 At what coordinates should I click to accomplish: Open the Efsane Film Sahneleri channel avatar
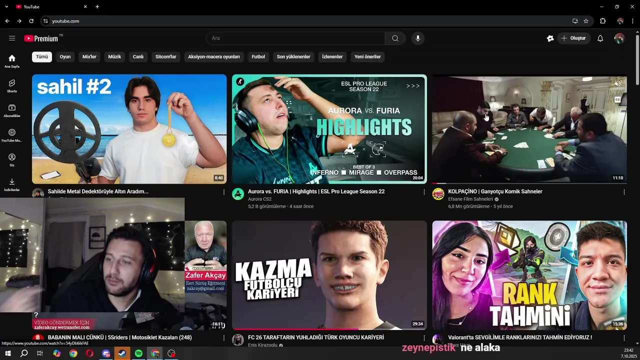[438, 194]
